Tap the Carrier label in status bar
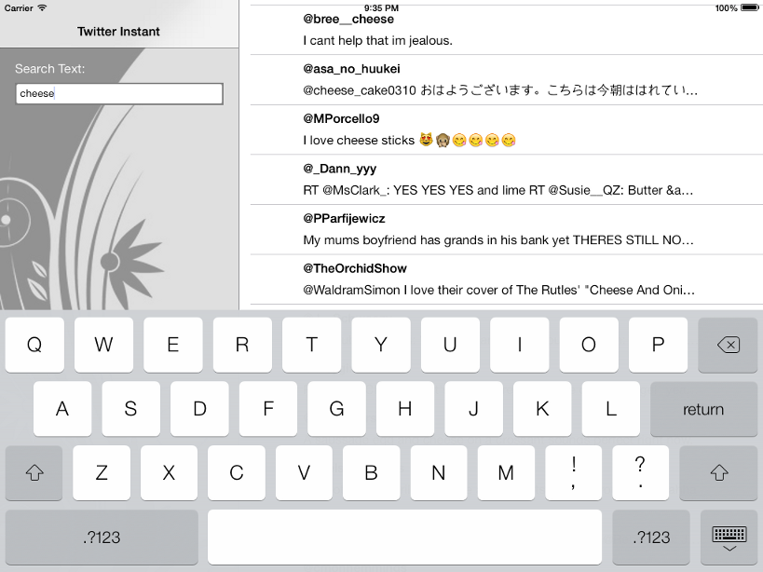 (19, 7)
